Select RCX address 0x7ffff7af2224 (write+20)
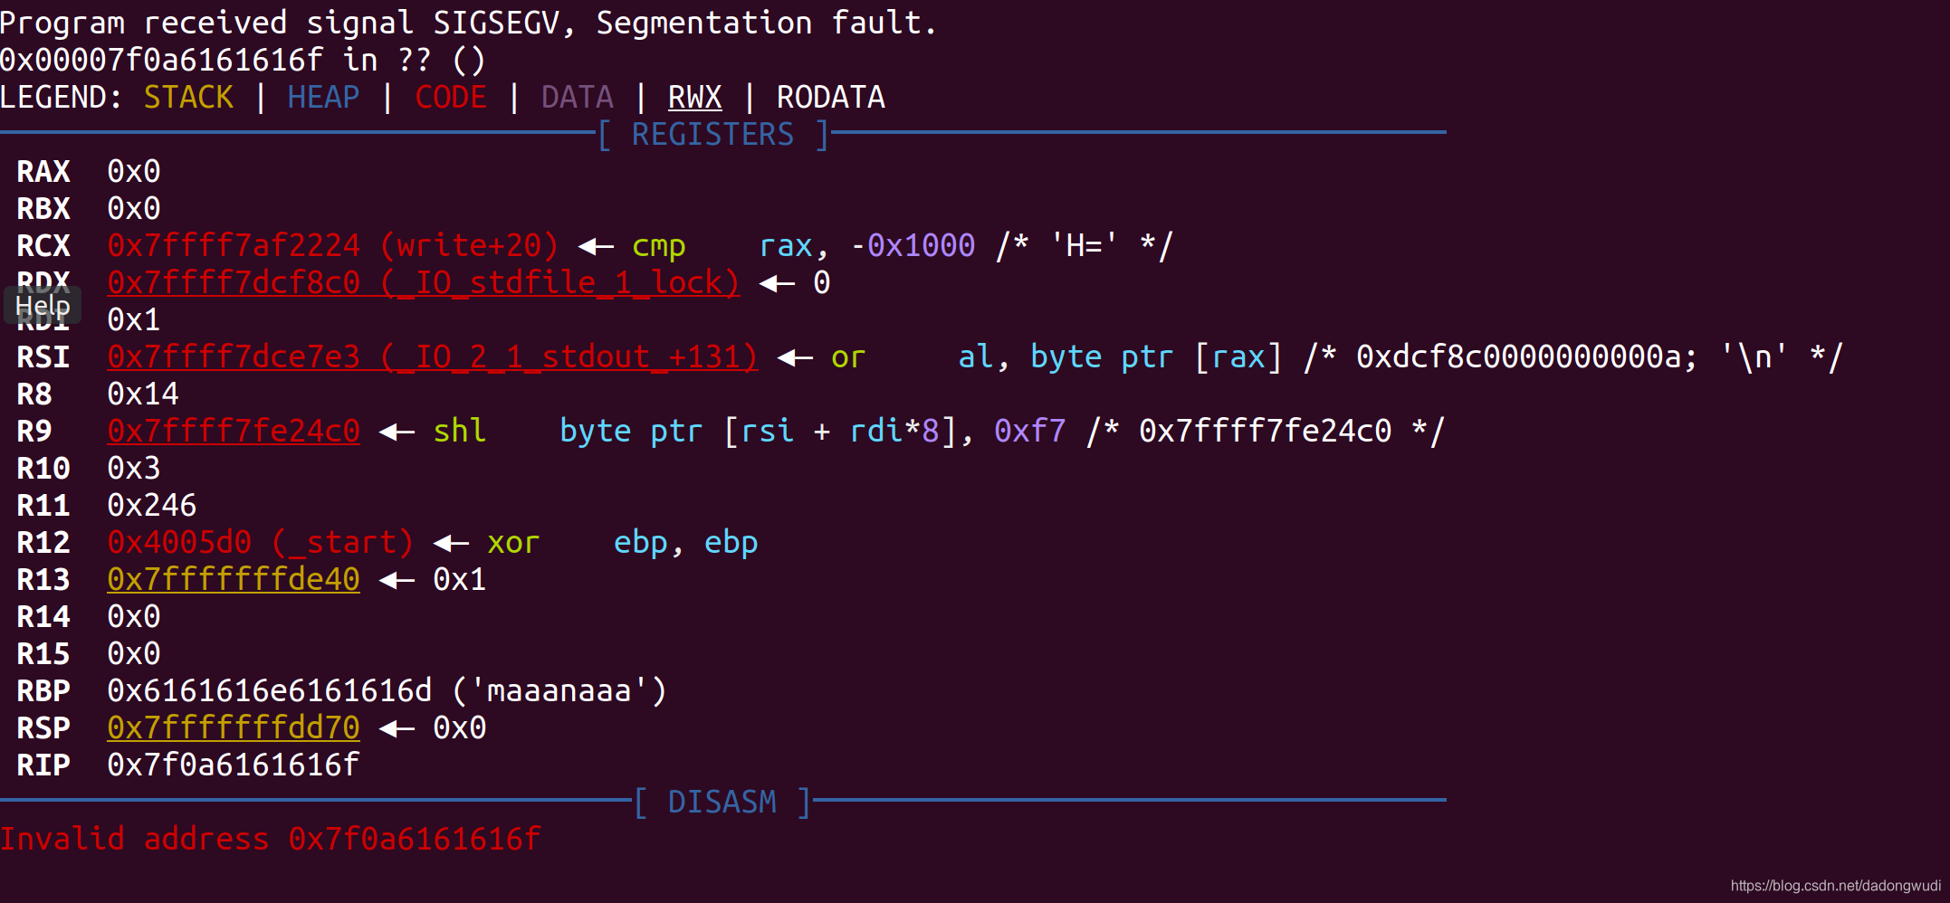The height and width of the screenshot is (903, 1950). (332, 246)
